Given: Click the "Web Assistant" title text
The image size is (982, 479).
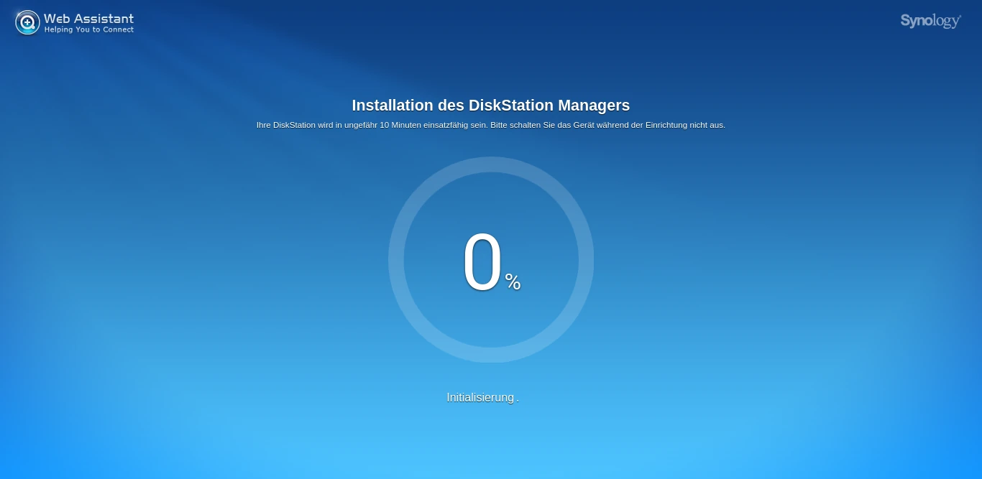Looking at the screenshot, I should pyautogui.click(x=88, y=18).
